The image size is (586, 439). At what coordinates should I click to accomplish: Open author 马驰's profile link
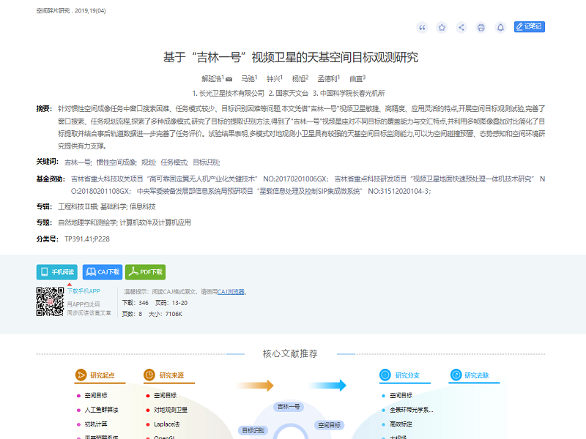pos(248,78)
